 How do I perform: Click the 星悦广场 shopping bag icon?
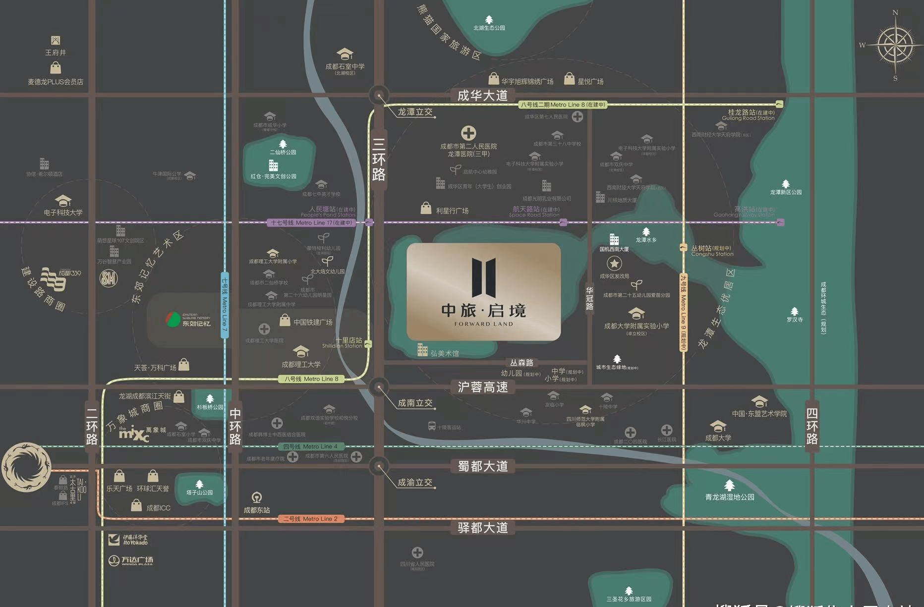(x=570, y=78)
